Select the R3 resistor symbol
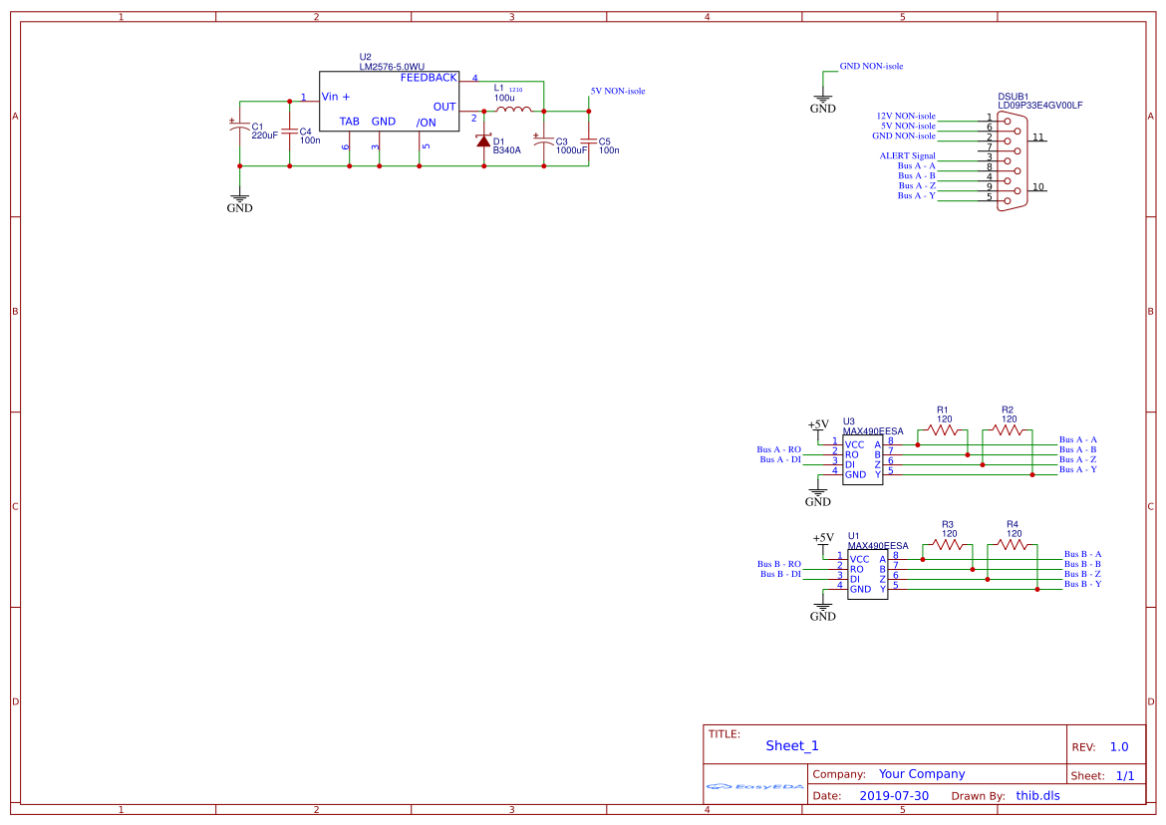The width and height of the screenshot is (1166, 825). tap(948, 544)
